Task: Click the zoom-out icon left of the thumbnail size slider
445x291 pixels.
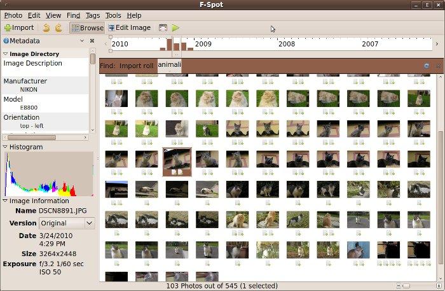Action: pos(399,286)
